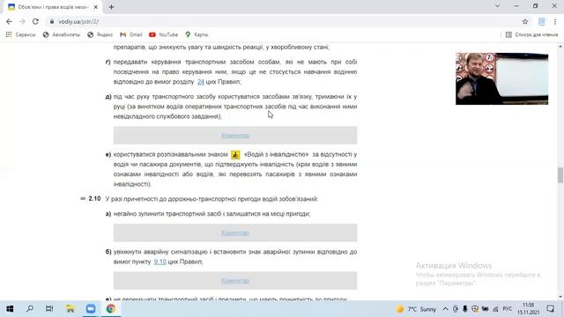
Task: Follow the 9.10 rule link
Action: [x=160, y=262]
